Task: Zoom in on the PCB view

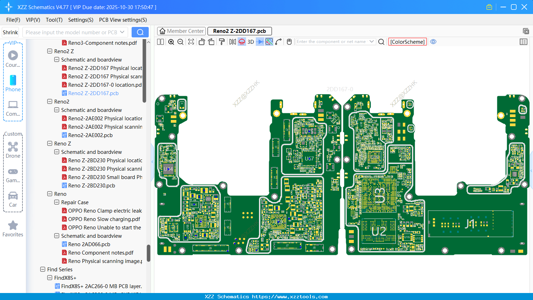Action: click(171, 42)
